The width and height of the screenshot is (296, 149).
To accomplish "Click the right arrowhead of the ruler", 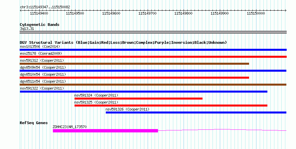I will 286,11.
